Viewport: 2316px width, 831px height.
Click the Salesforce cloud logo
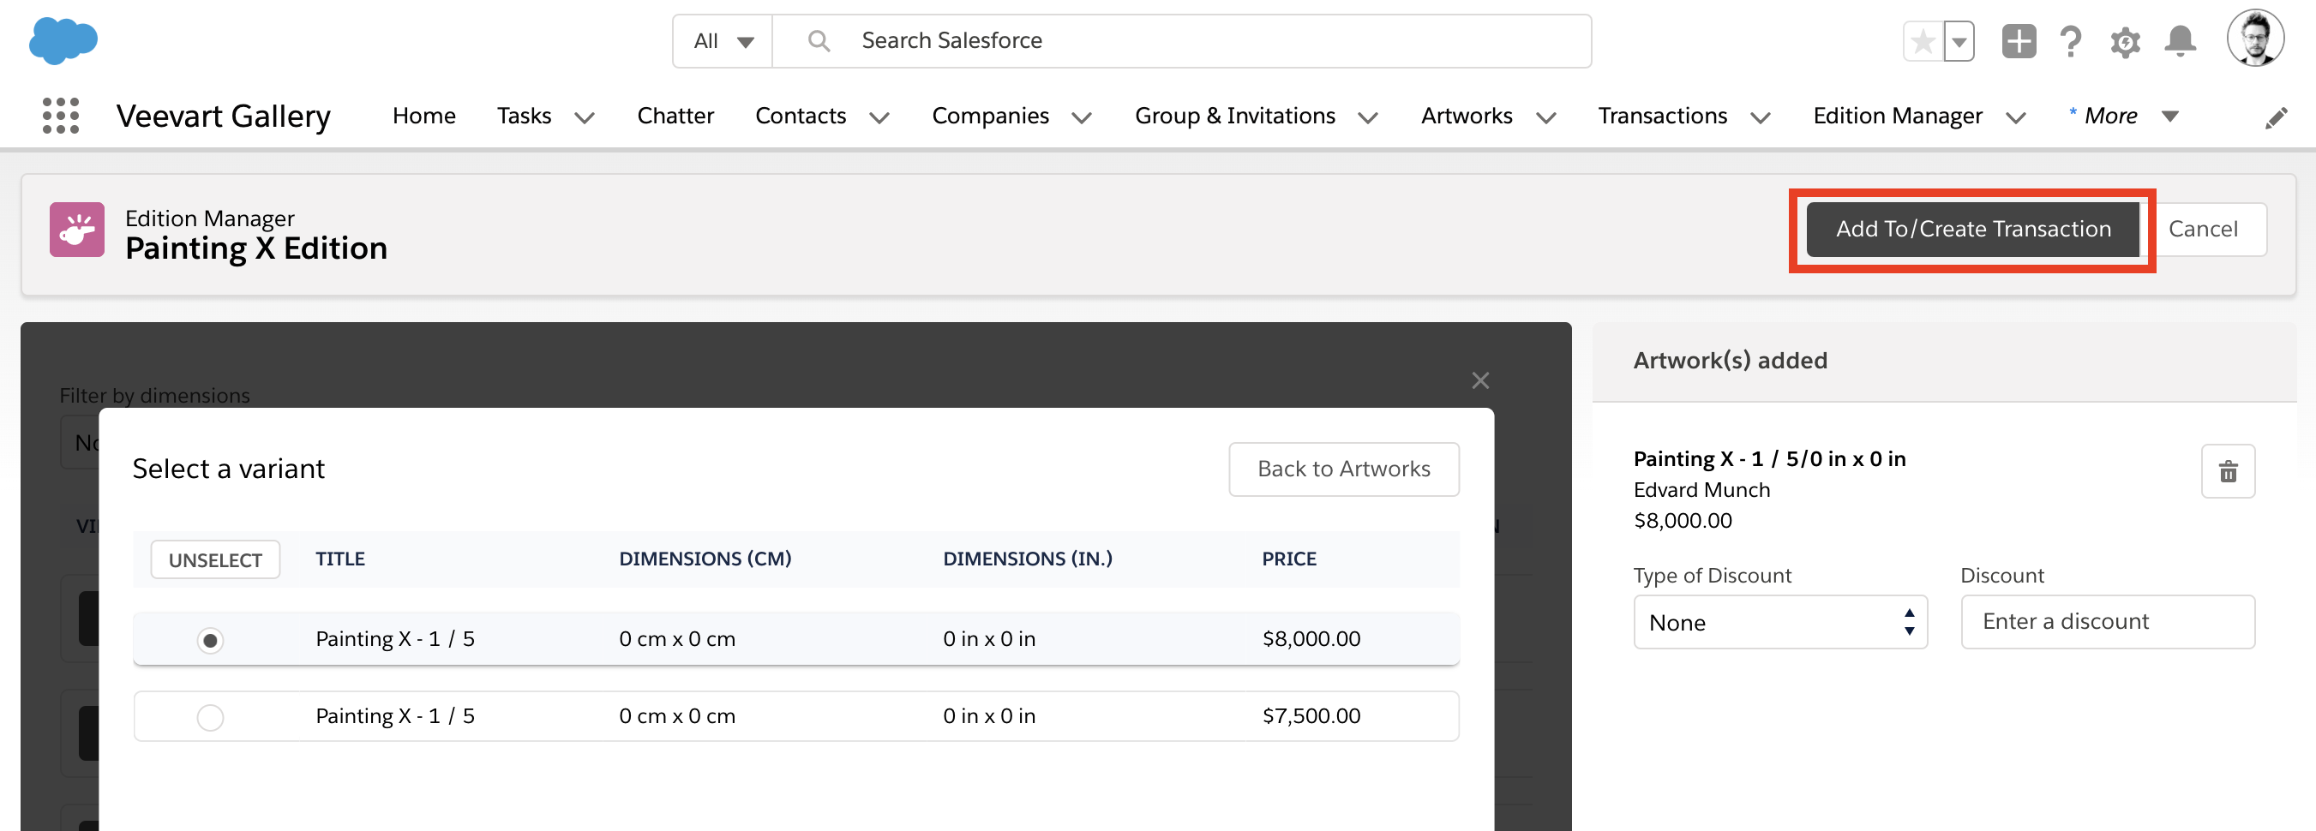(x=62, y=39)
